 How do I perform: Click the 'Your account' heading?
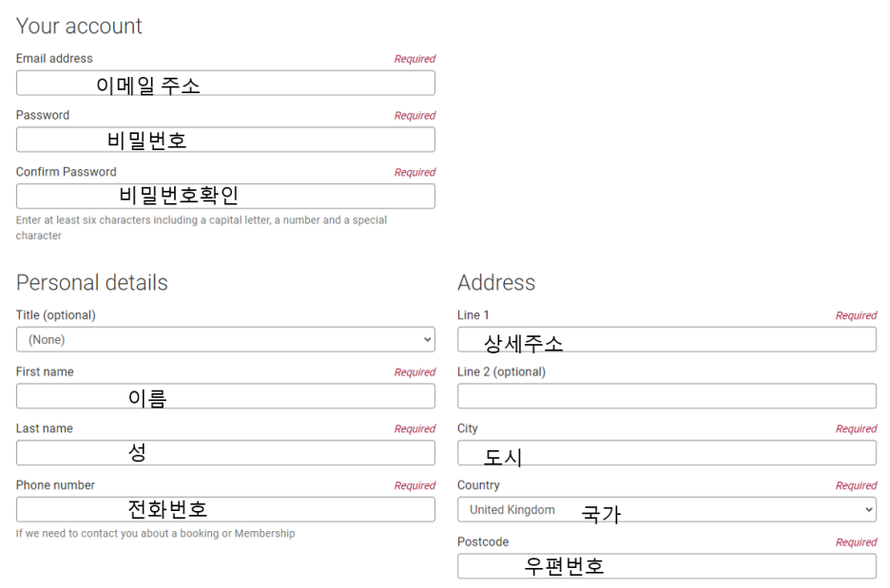pyautogui.click(x=79, y=26)
